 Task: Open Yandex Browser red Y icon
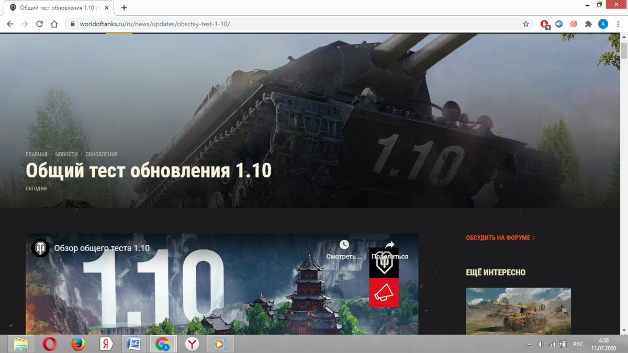(x=192, y=344)
